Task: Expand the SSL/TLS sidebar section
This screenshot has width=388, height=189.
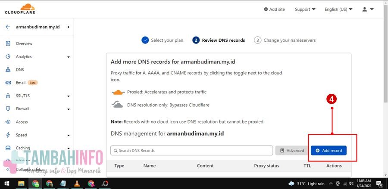Action: tap(38, 96)
